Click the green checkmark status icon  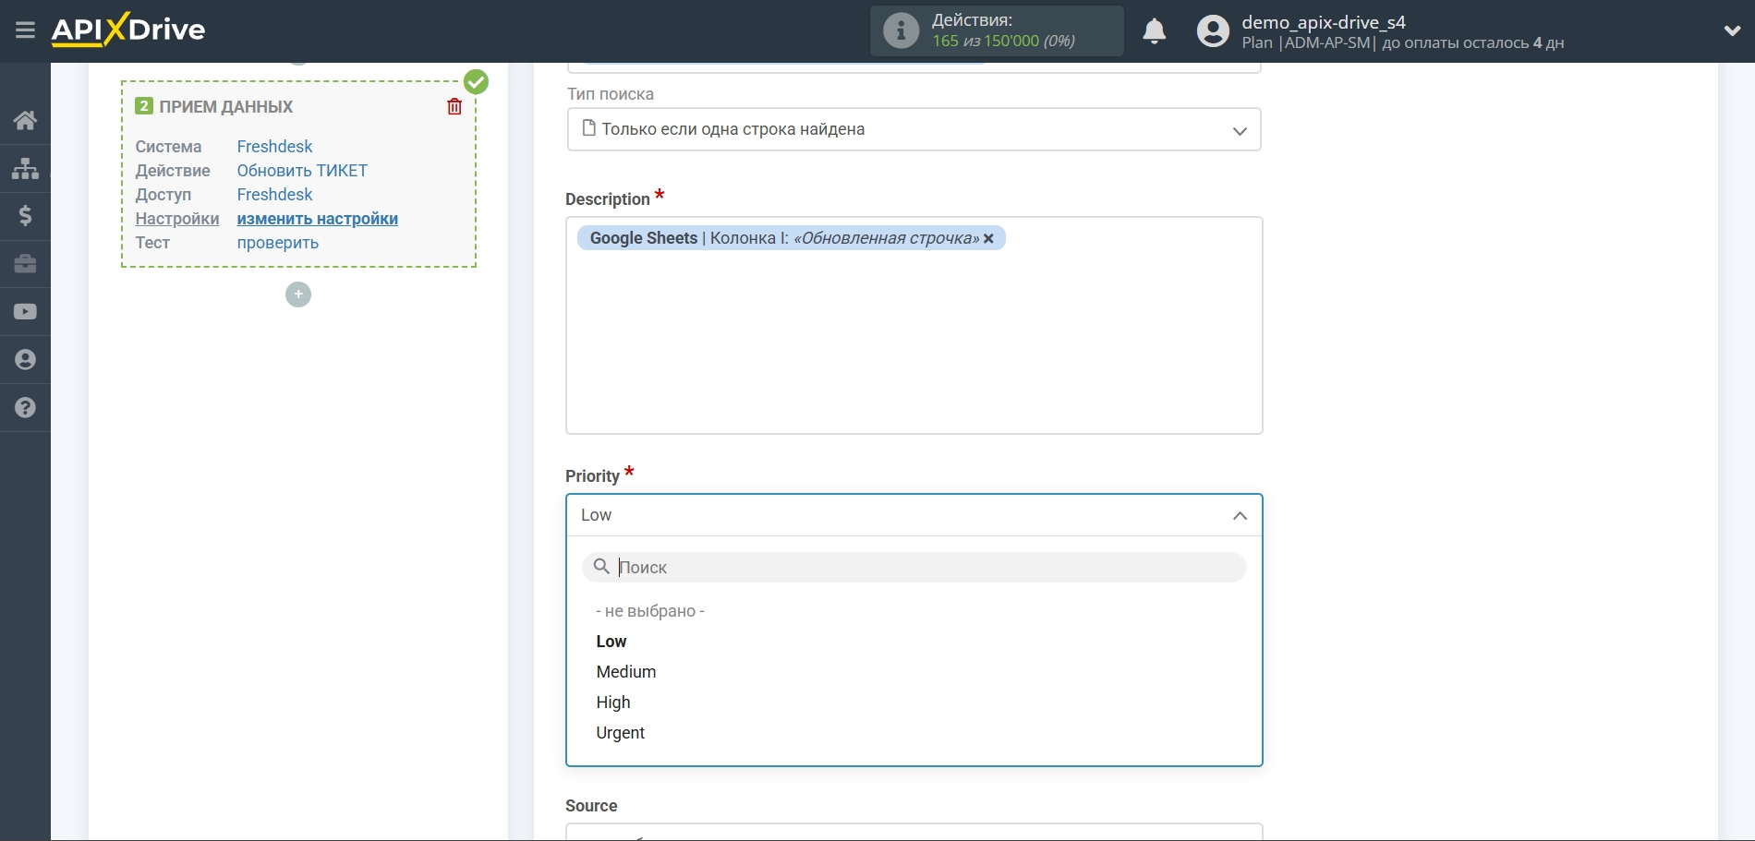tap(476, 82)
